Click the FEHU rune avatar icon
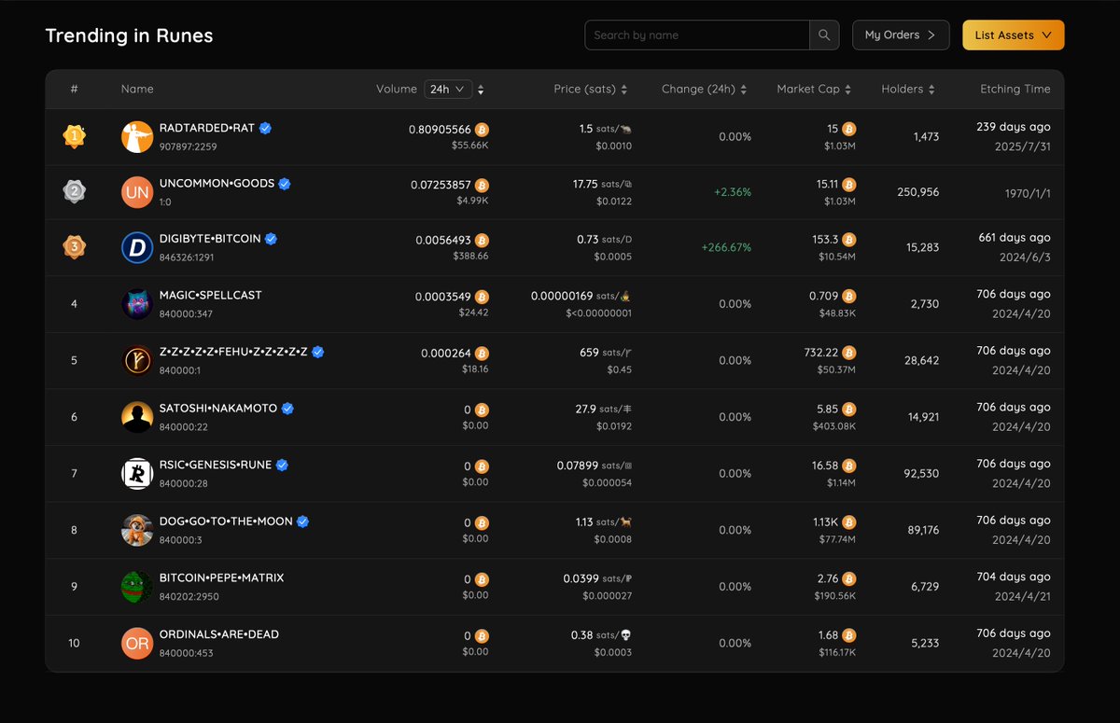Screen dimensions: 1120x723 pos(137,360)
